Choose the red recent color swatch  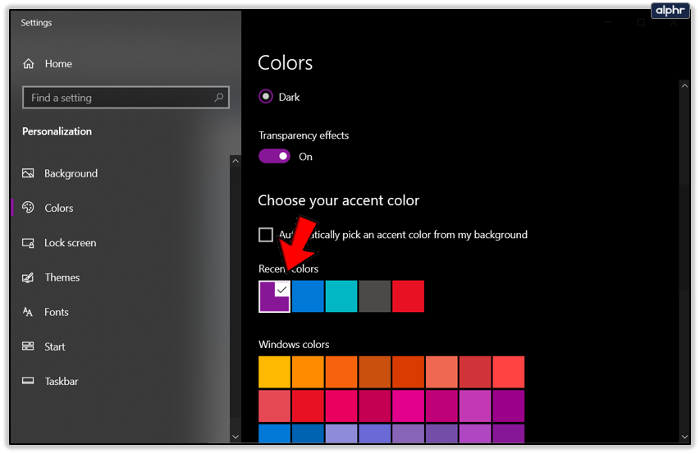(408, 296)
